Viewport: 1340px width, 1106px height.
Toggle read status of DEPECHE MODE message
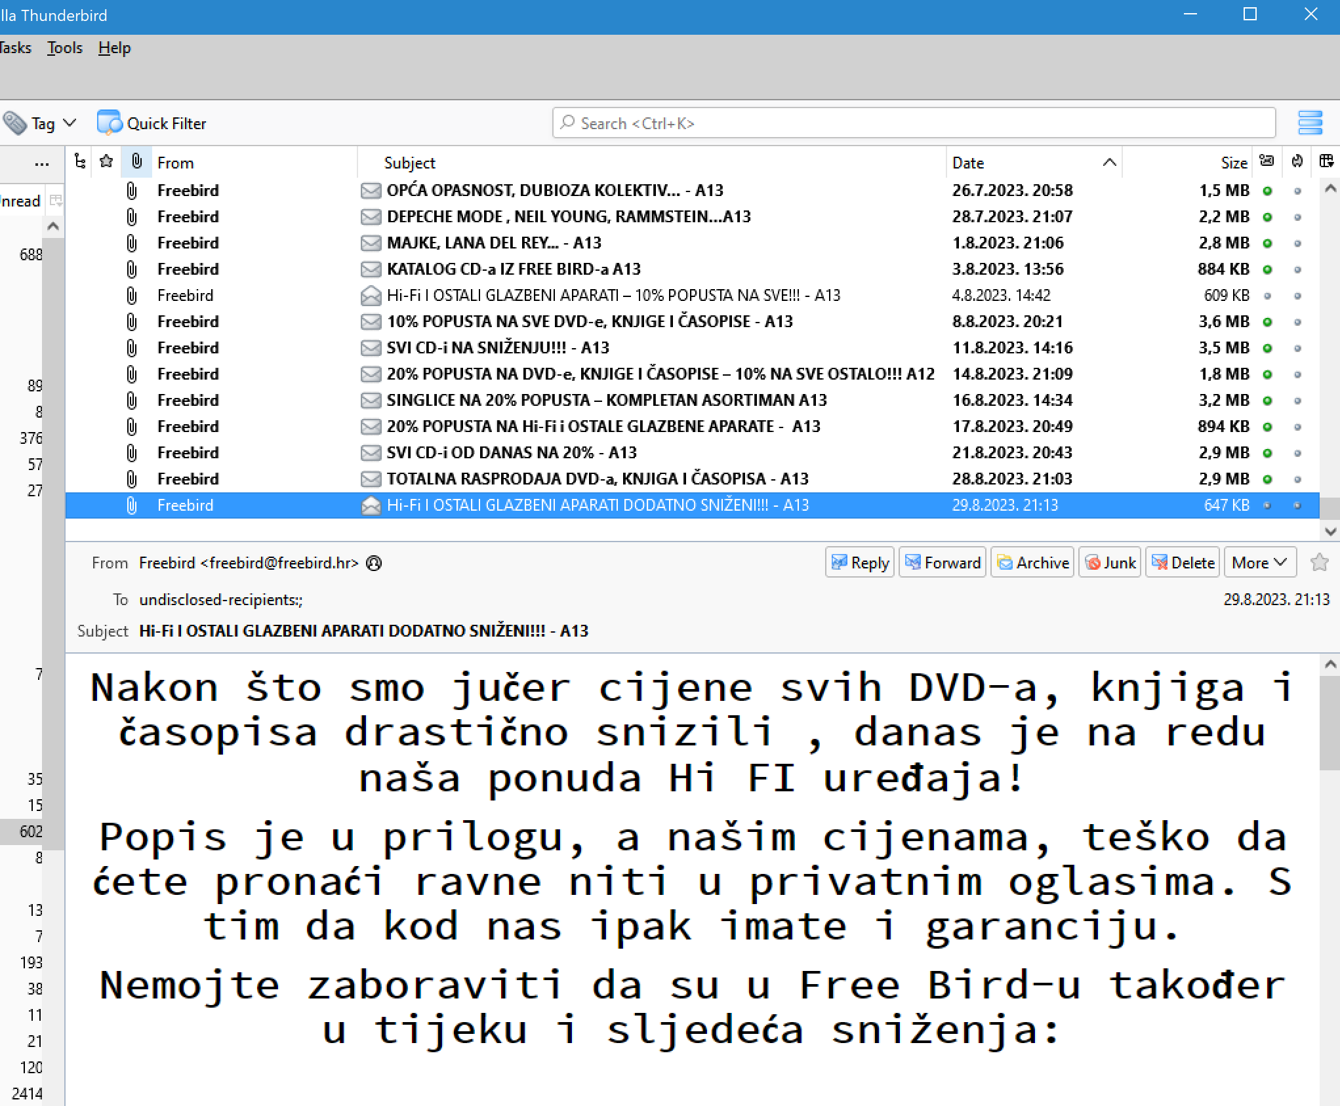point(1267,217)
